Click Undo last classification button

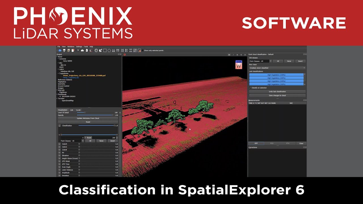[277, 92]
